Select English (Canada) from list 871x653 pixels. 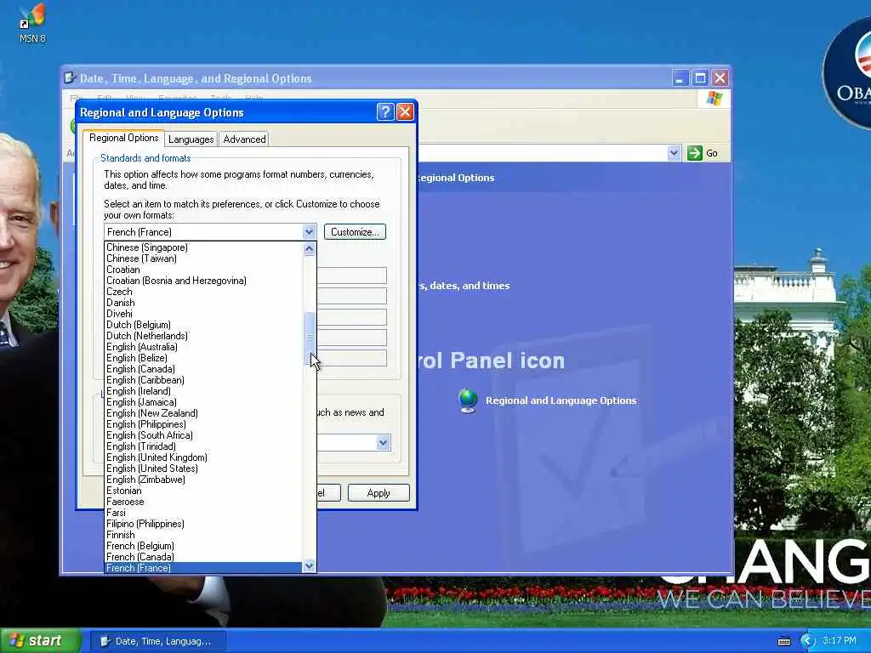[x=203, y=369]
